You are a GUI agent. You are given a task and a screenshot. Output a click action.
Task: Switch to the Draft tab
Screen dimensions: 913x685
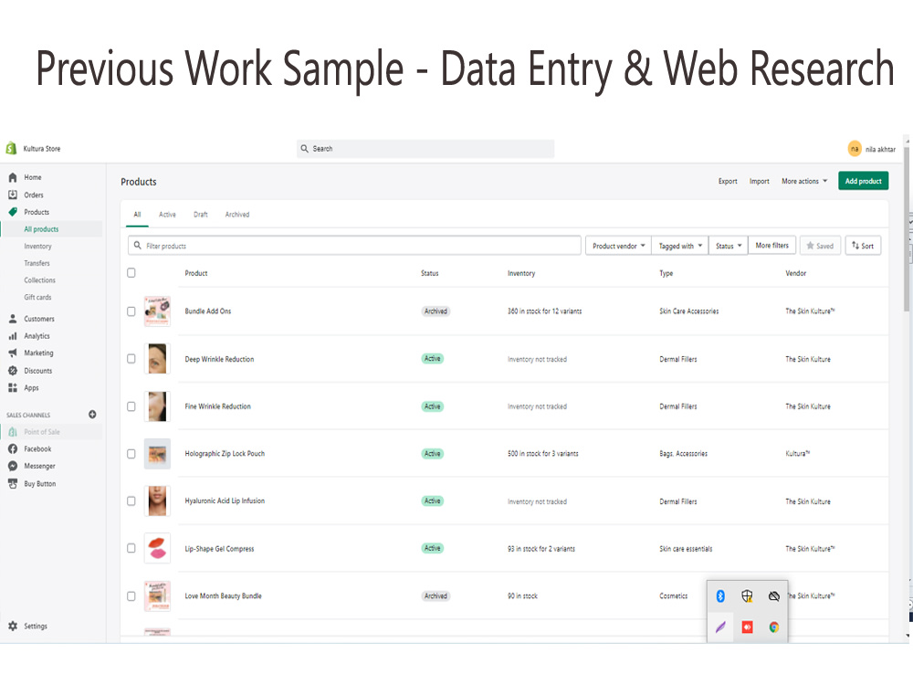201,215
